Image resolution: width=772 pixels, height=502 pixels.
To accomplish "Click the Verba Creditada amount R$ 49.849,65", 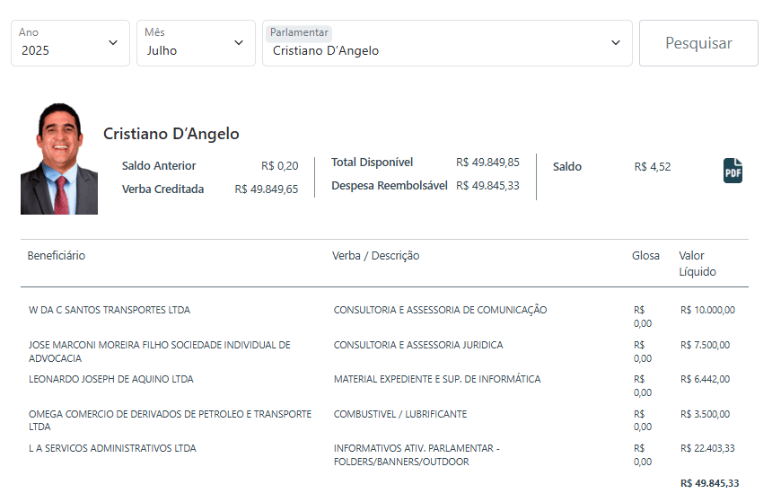I will pos(266,189).
